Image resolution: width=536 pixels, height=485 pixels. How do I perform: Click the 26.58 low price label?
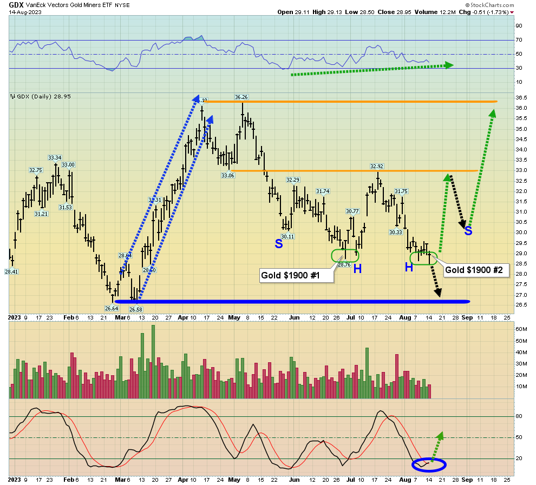point(136,309)
